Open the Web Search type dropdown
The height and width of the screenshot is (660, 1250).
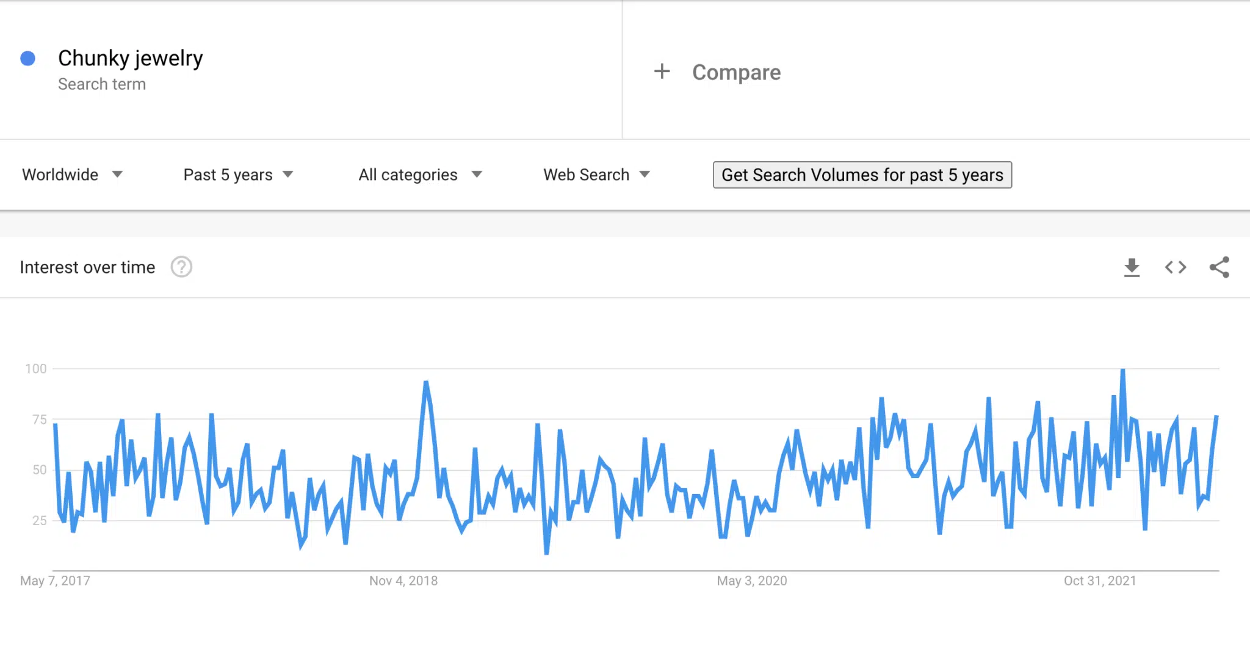click(597, 175)
